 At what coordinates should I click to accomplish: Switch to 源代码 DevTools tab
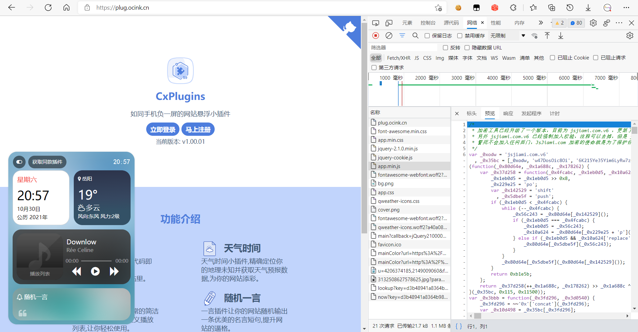point(451,23)
